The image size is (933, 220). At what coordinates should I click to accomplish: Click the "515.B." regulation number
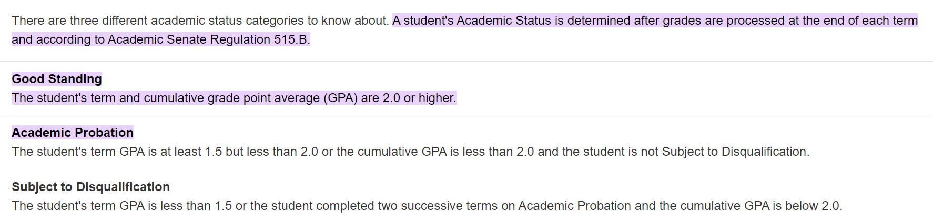[292, 39]
